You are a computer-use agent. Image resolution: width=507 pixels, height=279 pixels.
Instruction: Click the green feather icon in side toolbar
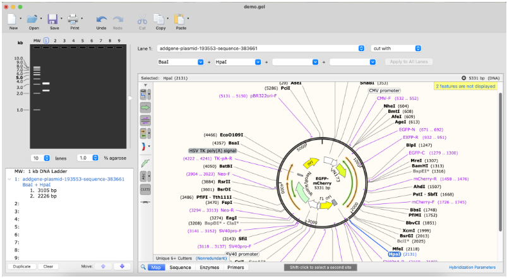pyautogui.click(x=145, y=163)
